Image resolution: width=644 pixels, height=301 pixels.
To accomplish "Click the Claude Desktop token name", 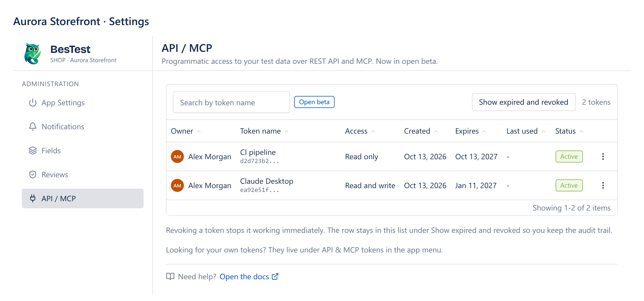I will pos(267,181).
